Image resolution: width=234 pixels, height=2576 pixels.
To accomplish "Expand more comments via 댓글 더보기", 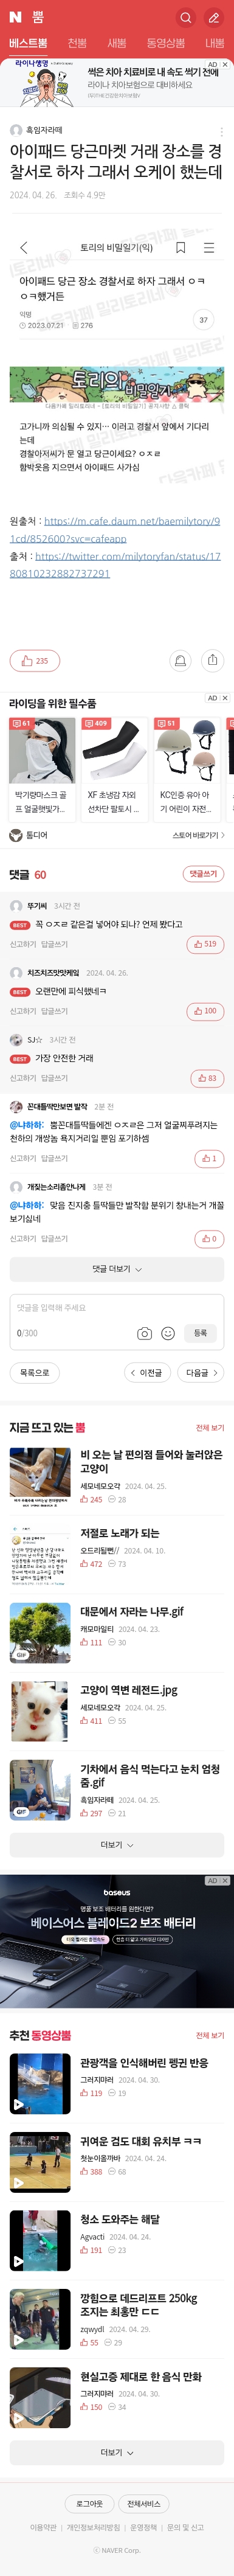I will (x=117, y=1269).
